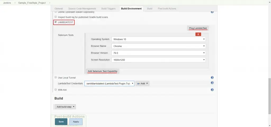Click help icon beside Use Local Tunnel
Screen dimensions: 271x127
click(212, 78)
